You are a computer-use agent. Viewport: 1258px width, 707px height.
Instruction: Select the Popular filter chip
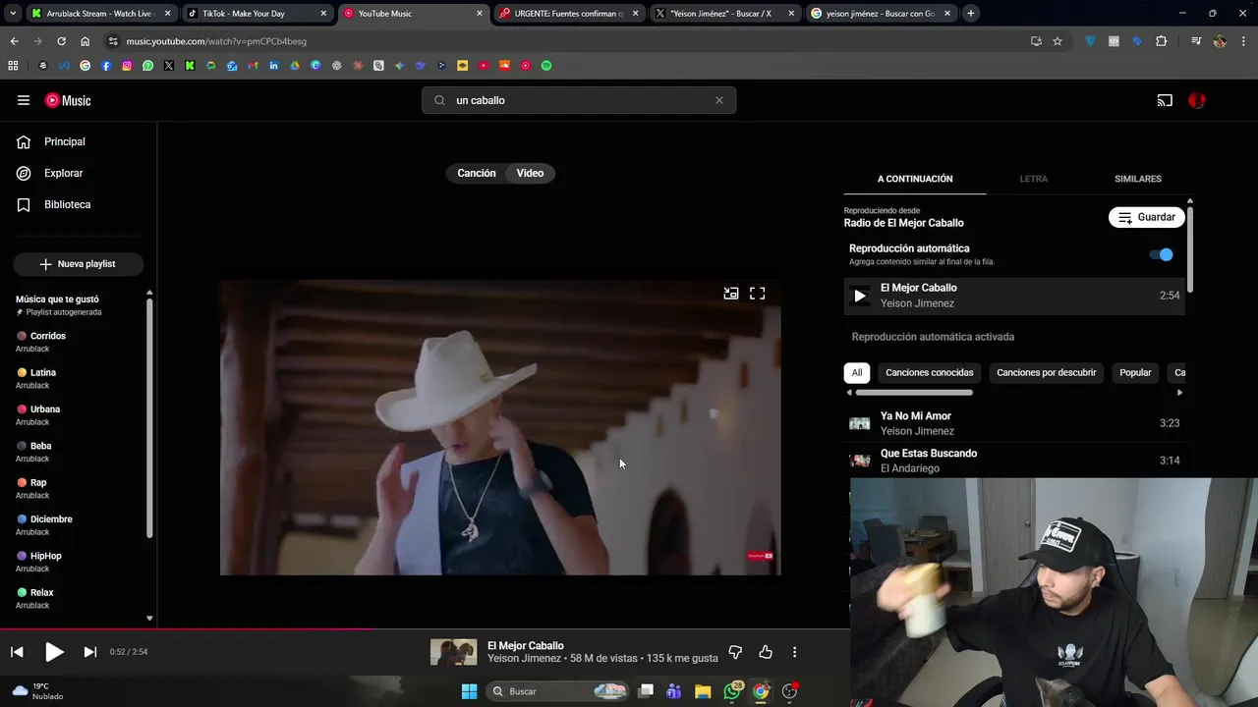(x=1135, y=372)
